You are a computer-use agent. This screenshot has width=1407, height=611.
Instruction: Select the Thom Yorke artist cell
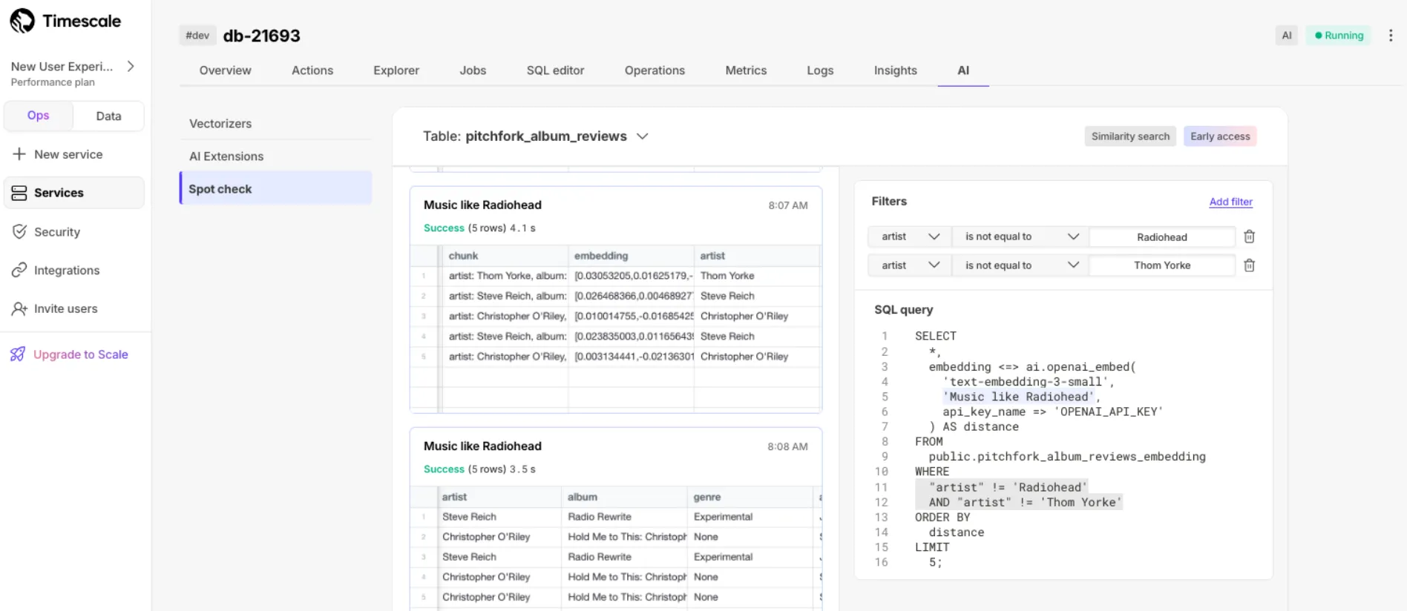[757, 276]
